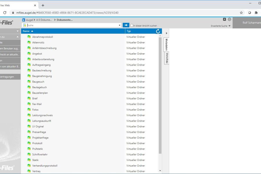Click into the Suche input field
Screen dimensions: 261x174
tap(72, 26)
